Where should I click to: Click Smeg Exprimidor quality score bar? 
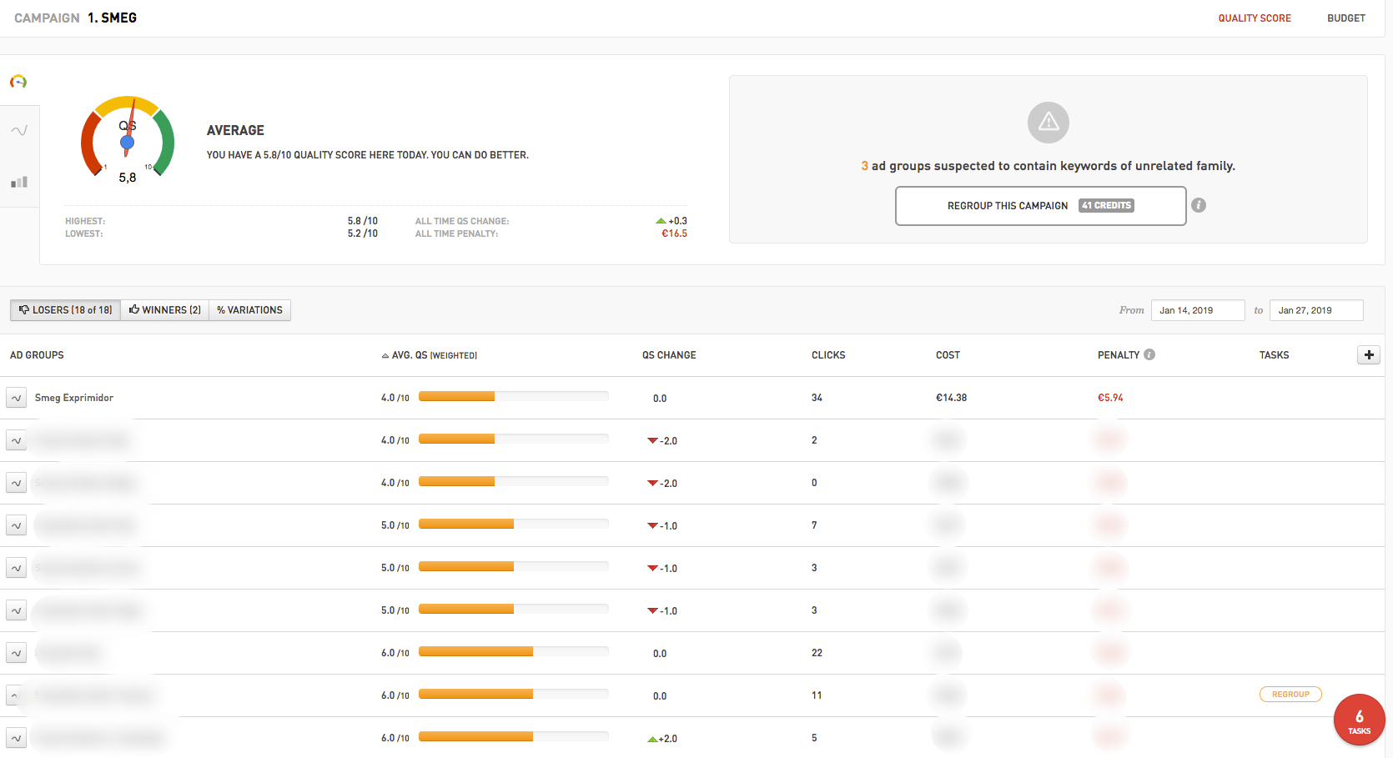(x=514, y=397)
